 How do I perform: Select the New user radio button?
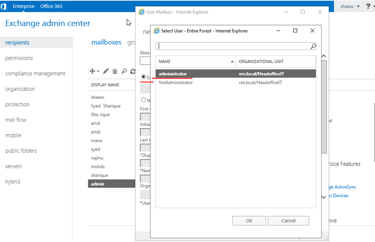(x=143, y=100)
